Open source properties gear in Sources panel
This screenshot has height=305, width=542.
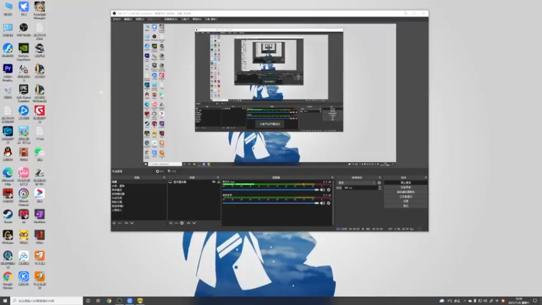pos(182,223)
